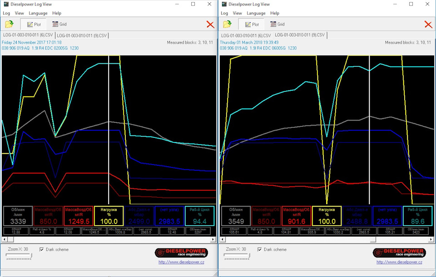Open Help menu in left window

coord(57,13)
